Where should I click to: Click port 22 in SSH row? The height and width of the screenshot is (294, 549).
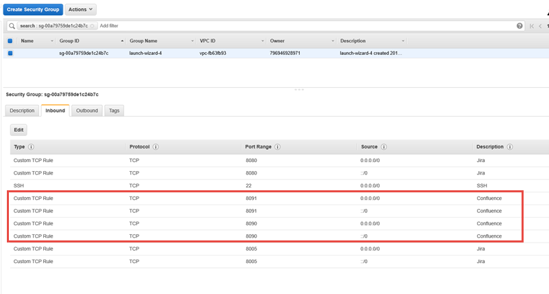tap(248, 185)
